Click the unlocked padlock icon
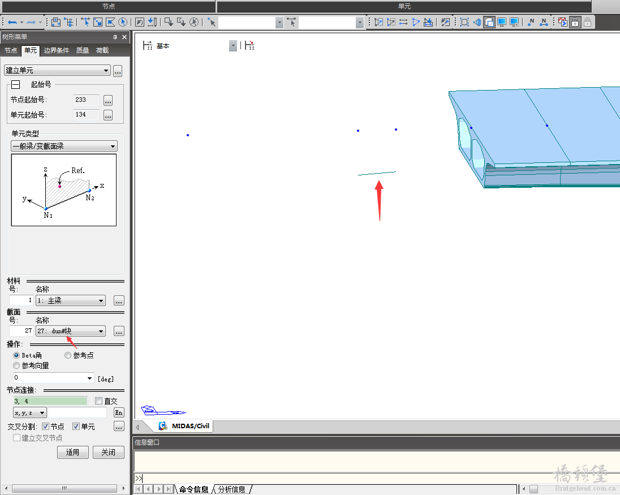 click(x=575, y=22)
